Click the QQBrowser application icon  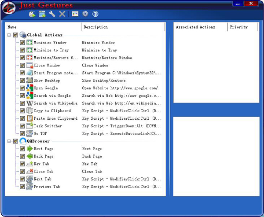coord(23,141)
